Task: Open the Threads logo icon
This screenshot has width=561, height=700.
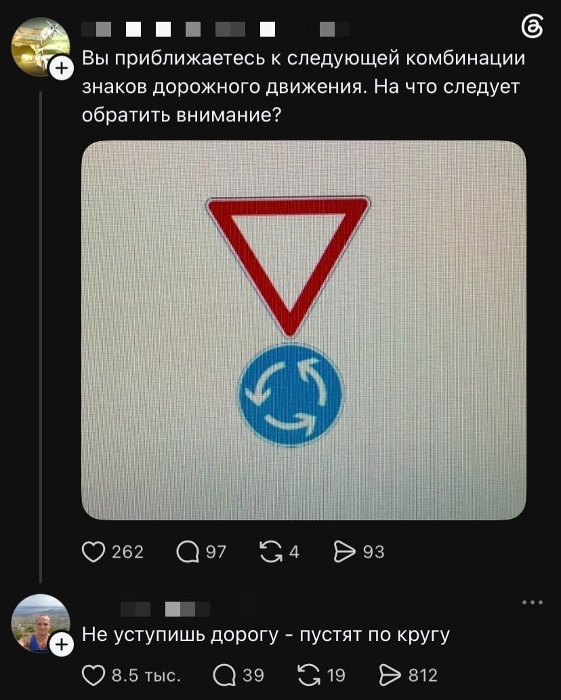Action: click(532, 26)
